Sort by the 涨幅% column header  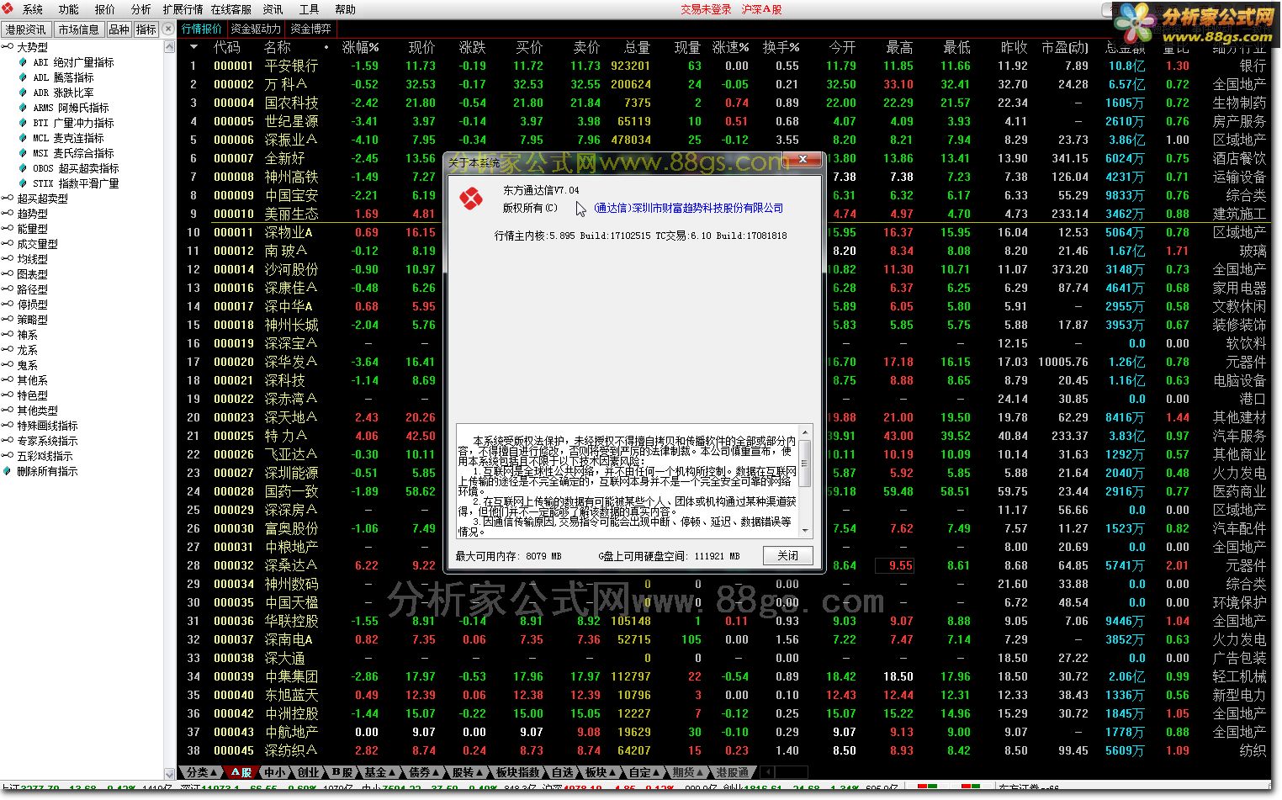(x=360, y=48)
